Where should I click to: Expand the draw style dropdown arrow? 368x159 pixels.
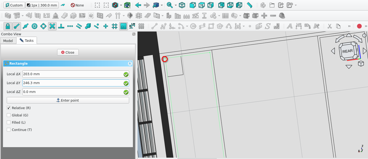[x=121, y=5]
